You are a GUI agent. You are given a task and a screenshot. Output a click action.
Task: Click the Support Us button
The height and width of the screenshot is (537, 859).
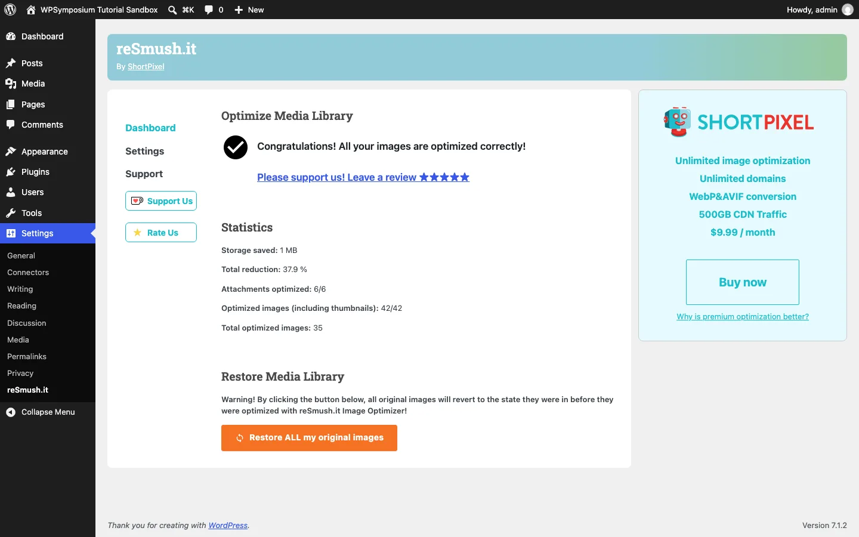tap(161, 201)
